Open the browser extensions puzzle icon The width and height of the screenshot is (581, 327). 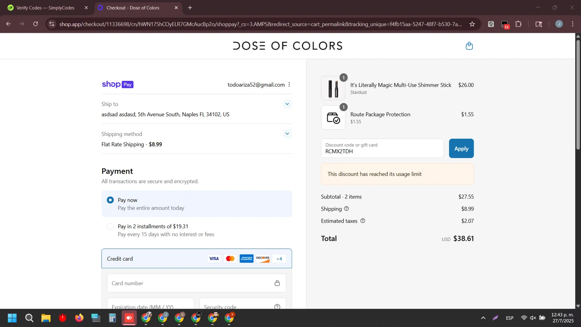pyautogui.click(x=518, y=24)
